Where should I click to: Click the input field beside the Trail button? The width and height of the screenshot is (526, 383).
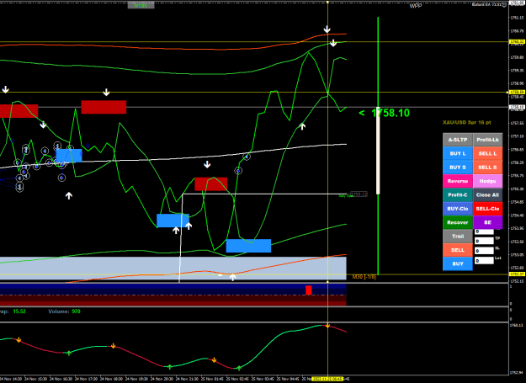[x=484, y=231]
